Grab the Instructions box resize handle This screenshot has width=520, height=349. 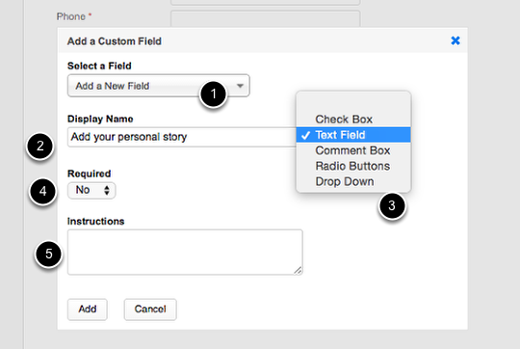pos(299,271)
